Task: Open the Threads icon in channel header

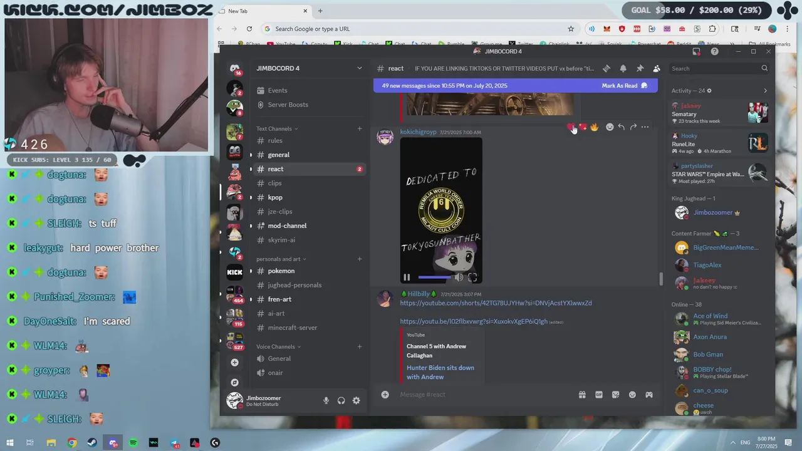Action: pos(607,68)
